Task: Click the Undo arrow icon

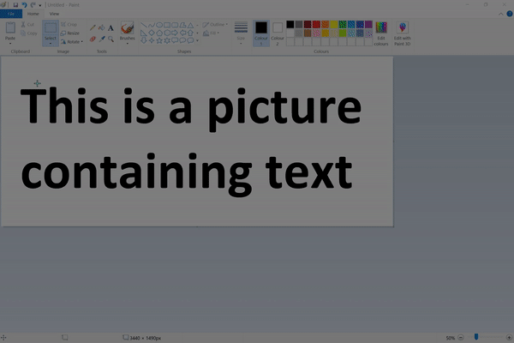Action: 24,5
